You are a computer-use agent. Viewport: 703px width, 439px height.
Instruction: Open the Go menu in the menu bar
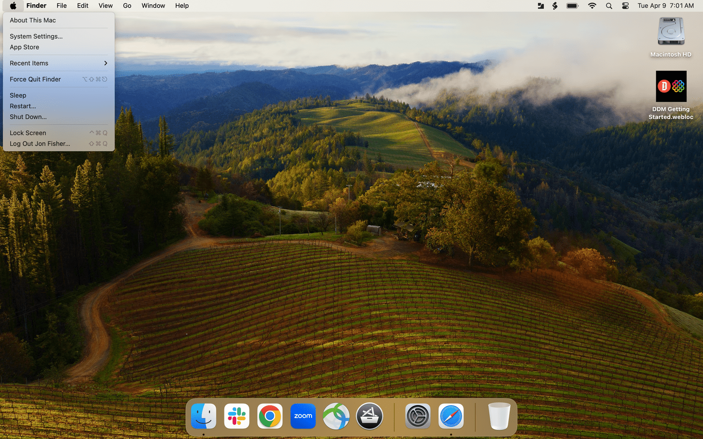coord(127,6)
